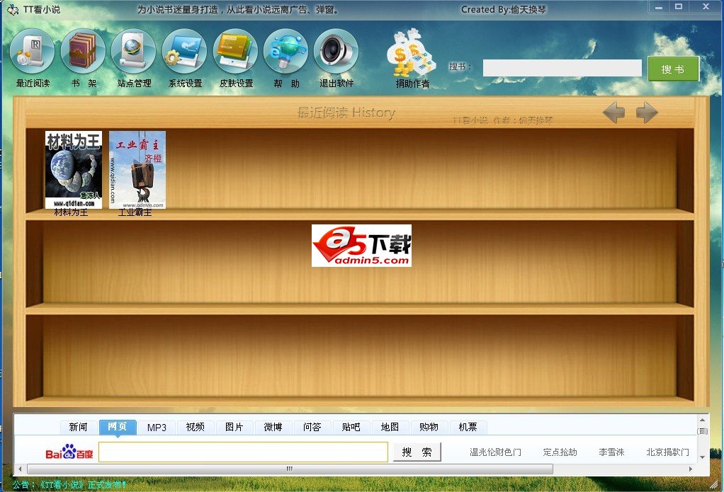Click the 材料为王 title label
The height and width of the screenshot is (492, 724).
(x=71, y=212)
